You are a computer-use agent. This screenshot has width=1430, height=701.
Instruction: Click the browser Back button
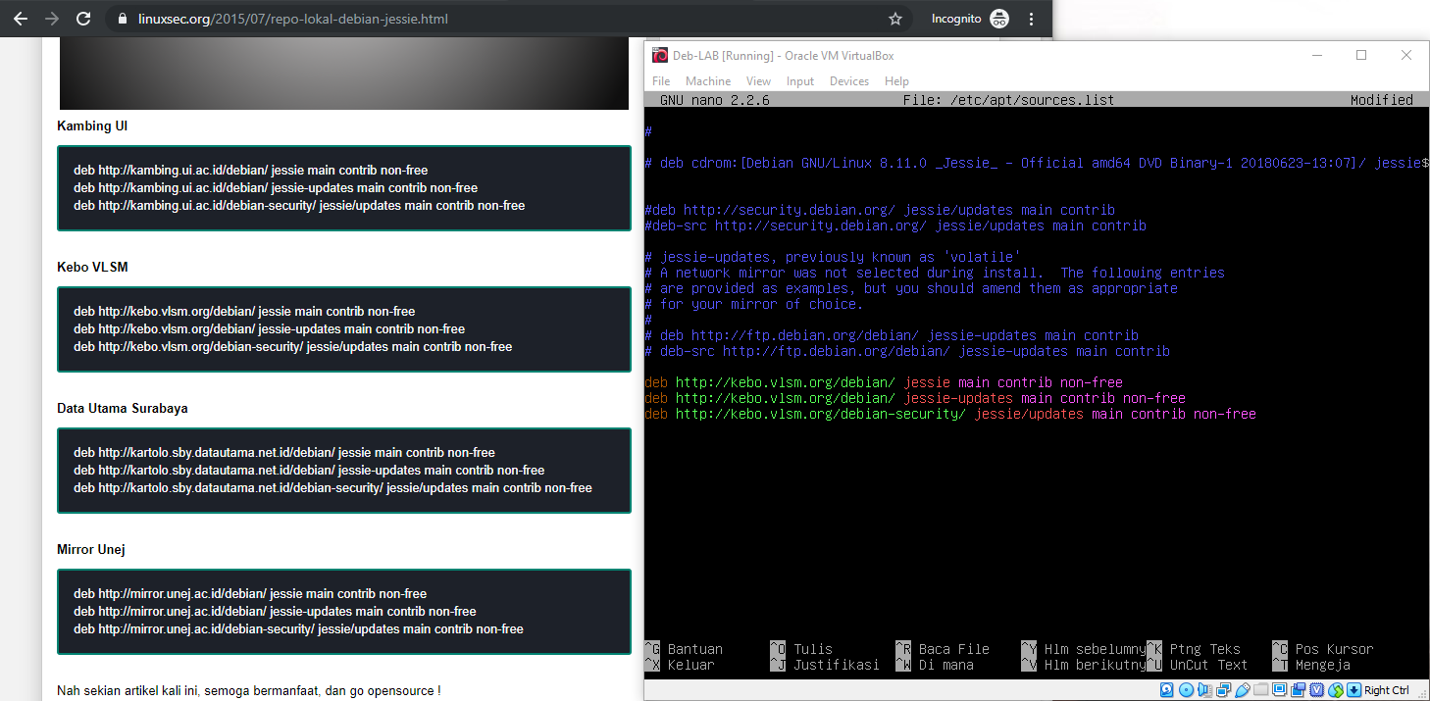pos(20,18)
